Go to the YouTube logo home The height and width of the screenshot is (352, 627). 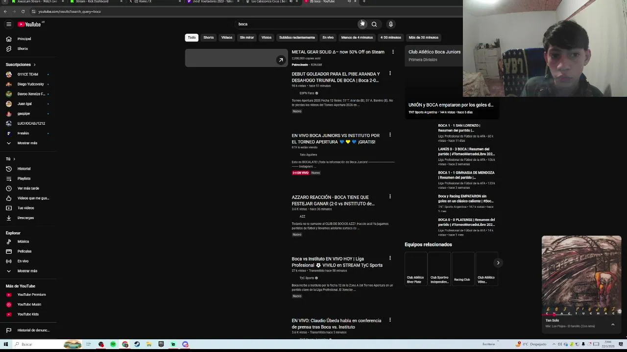click(30, 24)
